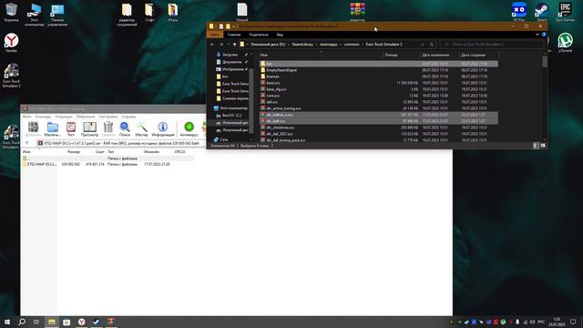Select the dlc_christmas.scs file in Explorer
Image resolution: width=583 pixels, height=328 pixels.
pos(379,128)
